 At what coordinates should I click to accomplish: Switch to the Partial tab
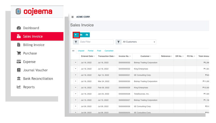pyautogui.click(x=91, y=51)
